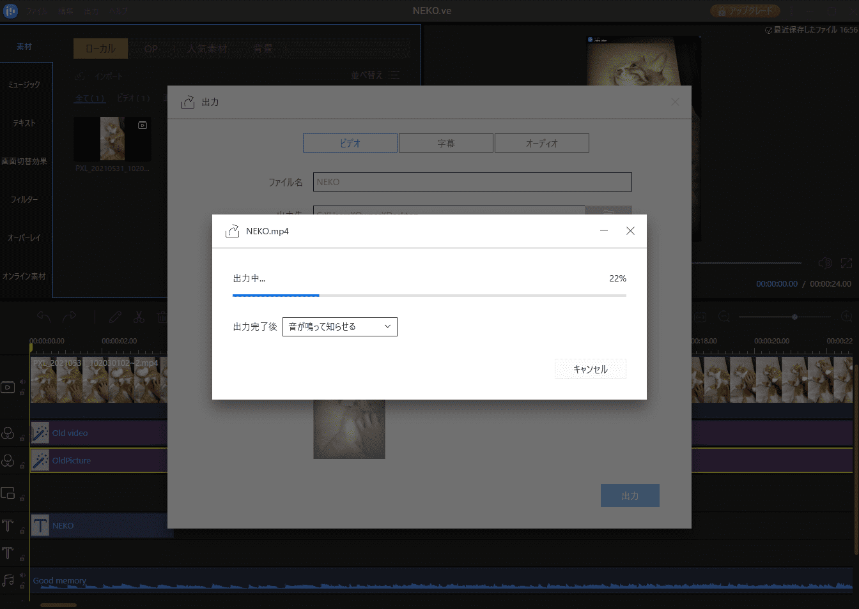Click the アップグレード button

[x=745, y=11]
